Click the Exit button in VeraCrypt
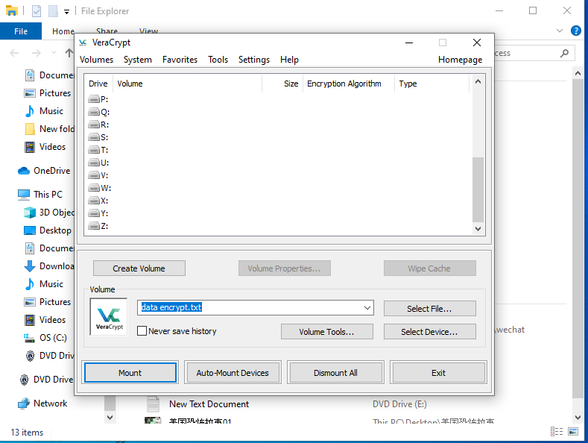The image size is (588, 443). point(438,373)
